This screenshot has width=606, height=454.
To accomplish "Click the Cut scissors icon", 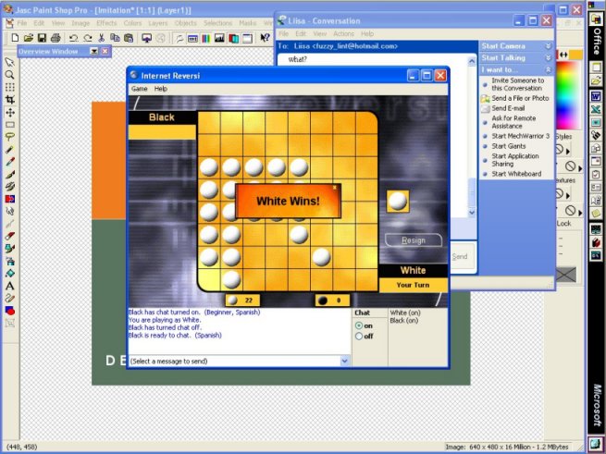I will coord(101,38).
